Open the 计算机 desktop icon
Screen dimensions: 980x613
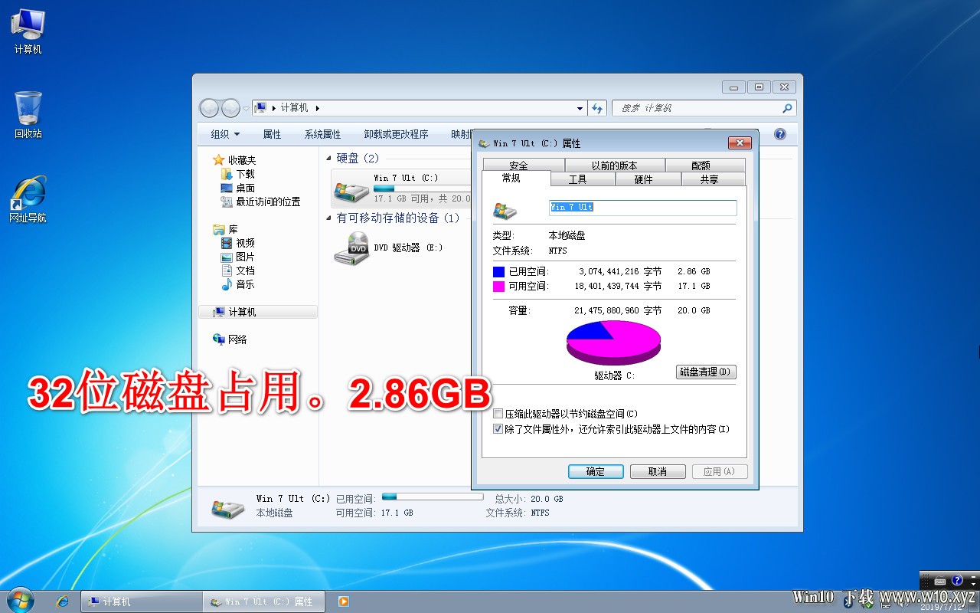pos(28,31)
